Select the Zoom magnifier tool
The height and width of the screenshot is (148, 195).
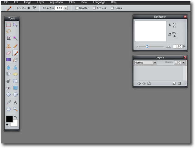[15, 109]
